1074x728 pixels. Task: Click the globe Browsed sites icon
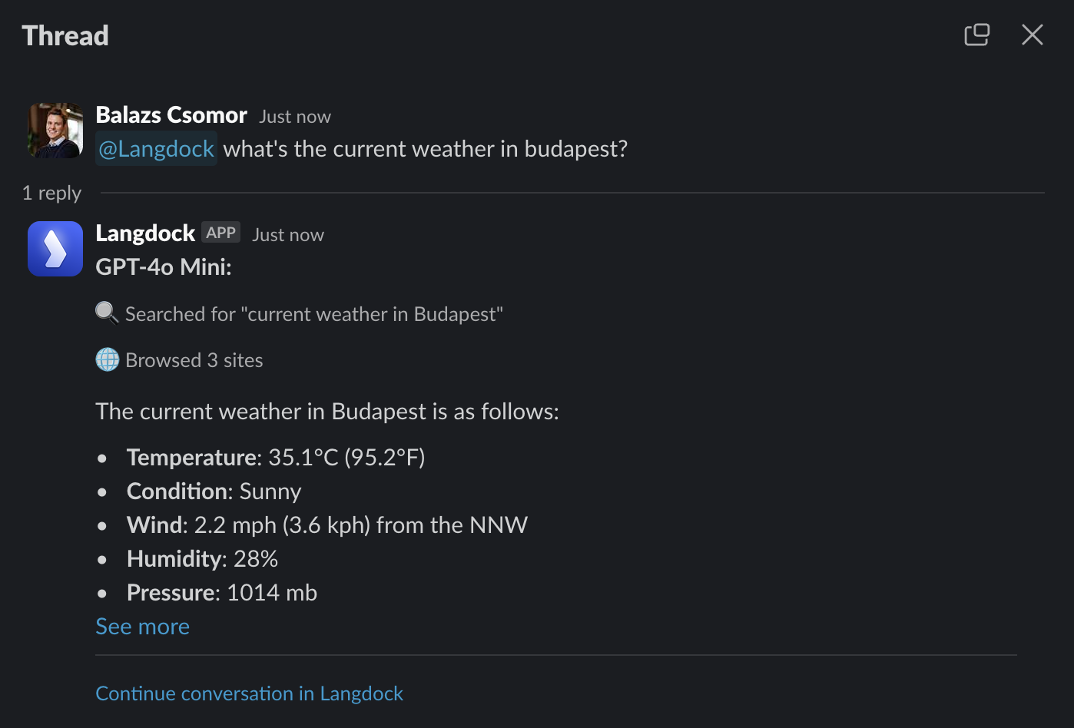click(108, 359)
